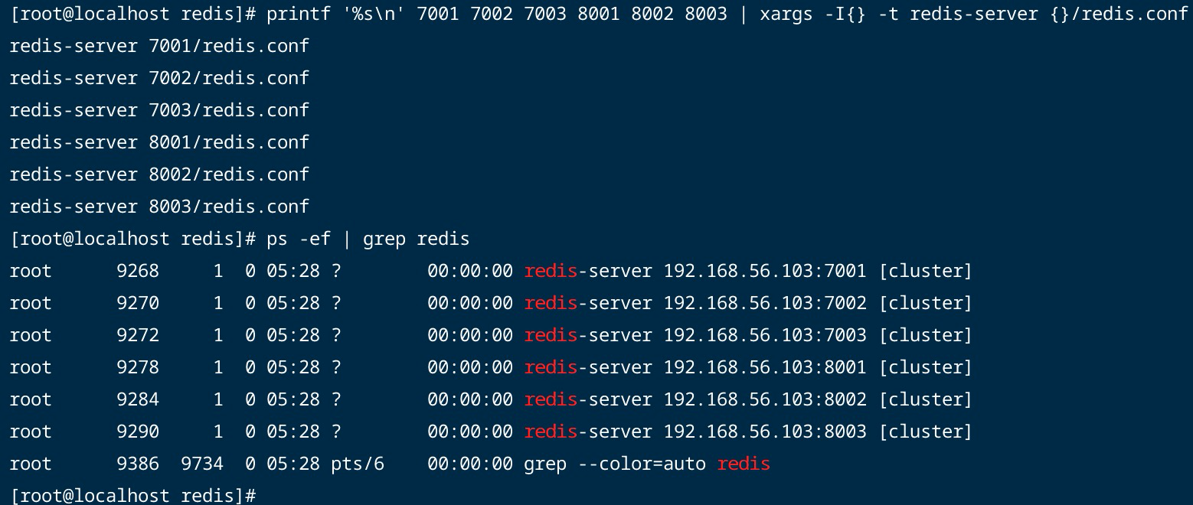Click the 'grep --color=auto' process entry
The height and width of the screenshot is (505, 1193).
(614, 464)
